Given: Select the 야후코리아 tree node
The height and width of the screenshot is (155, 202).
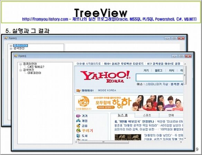Looking at the screenshot, I should point(34,73).
